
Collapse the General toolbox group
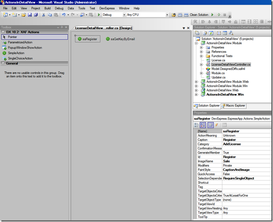pos(3,63)
